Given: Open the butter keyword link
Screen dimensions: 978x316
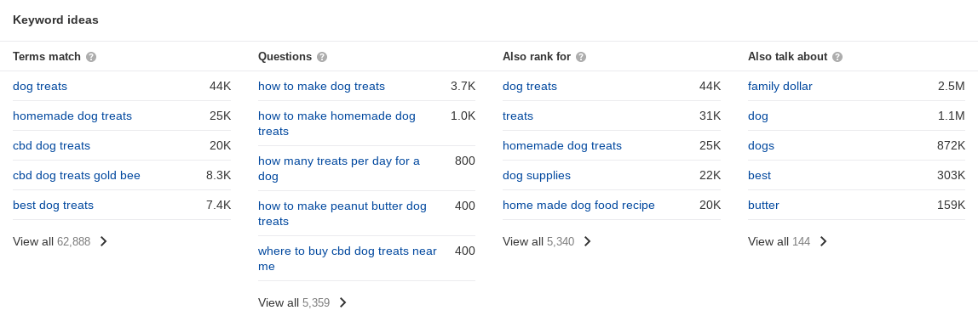Looking at the screenshot, I should point(763,206).
